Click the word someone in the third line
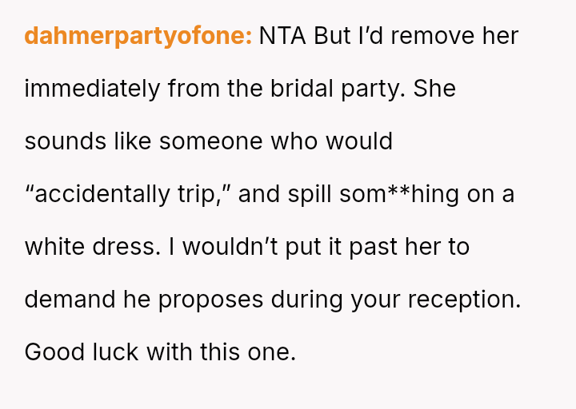The width and height of the screenshot is (576, 409). 211,141
